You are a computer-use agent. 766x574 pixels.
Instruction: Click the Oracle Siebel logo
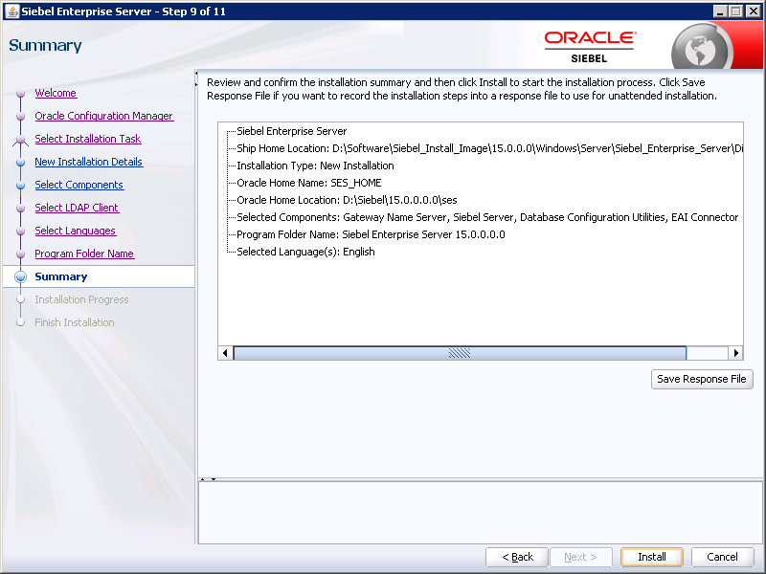tap(590, 47)
